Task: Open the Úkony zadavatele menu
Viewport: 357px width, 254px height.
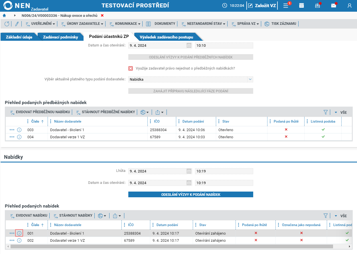Action: tap(82, 24)
